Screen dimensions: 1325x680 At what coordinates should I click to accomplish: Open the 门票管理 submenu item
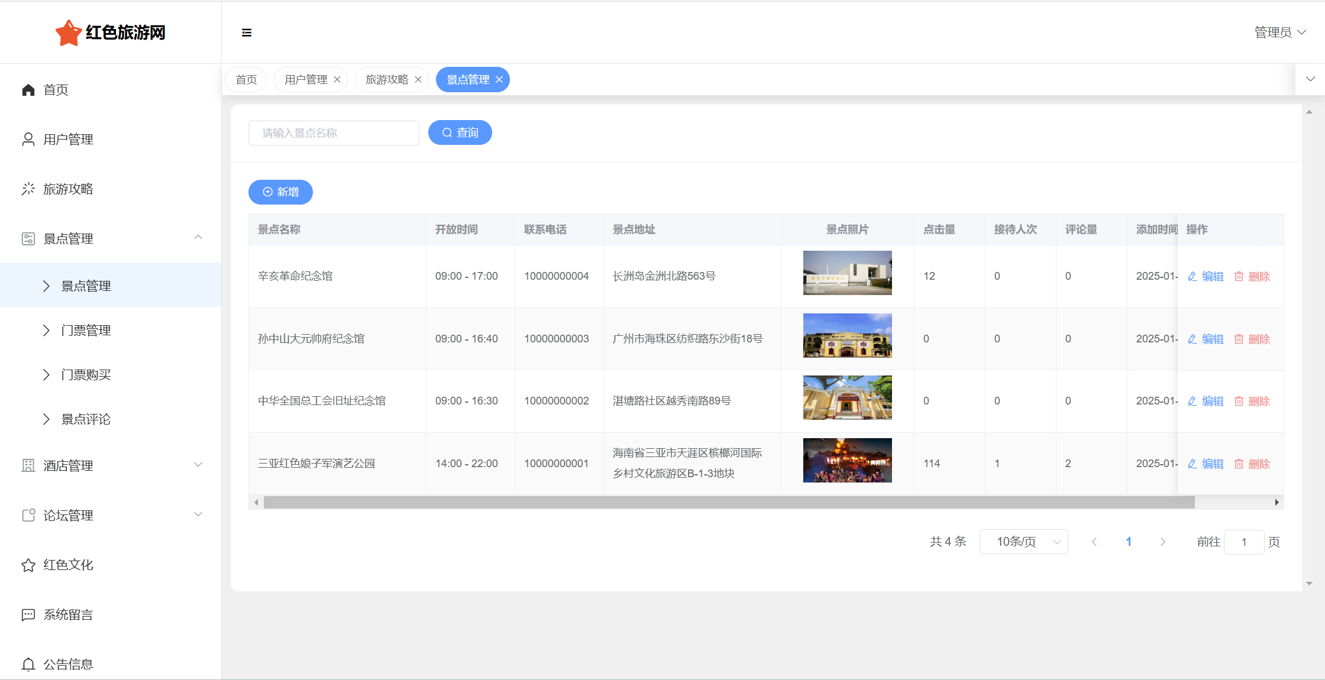point(86,331)
